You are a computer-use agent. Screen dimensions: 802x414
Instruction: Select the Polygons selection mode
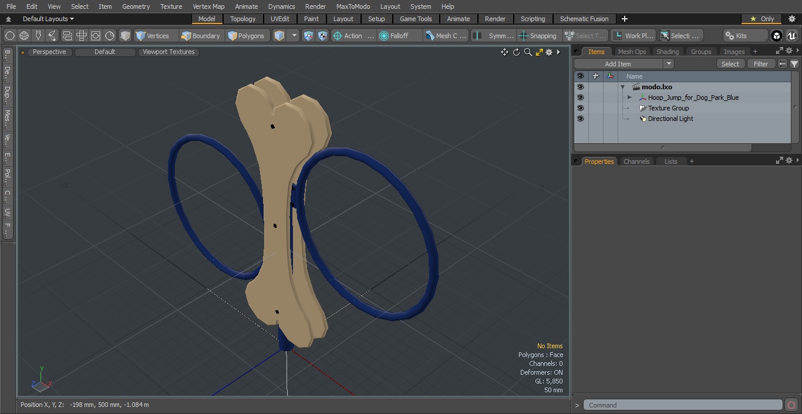pyautogui.click(x=247, y=36)
